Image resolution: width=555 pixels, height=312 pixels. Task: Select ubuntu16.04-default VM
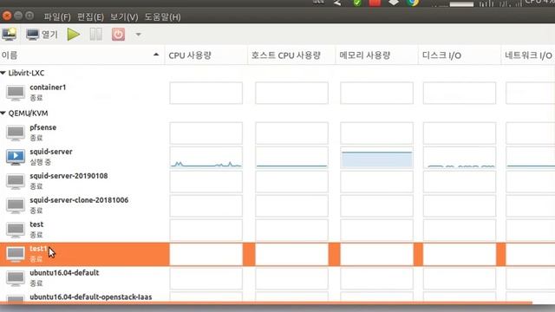point(277,278)
